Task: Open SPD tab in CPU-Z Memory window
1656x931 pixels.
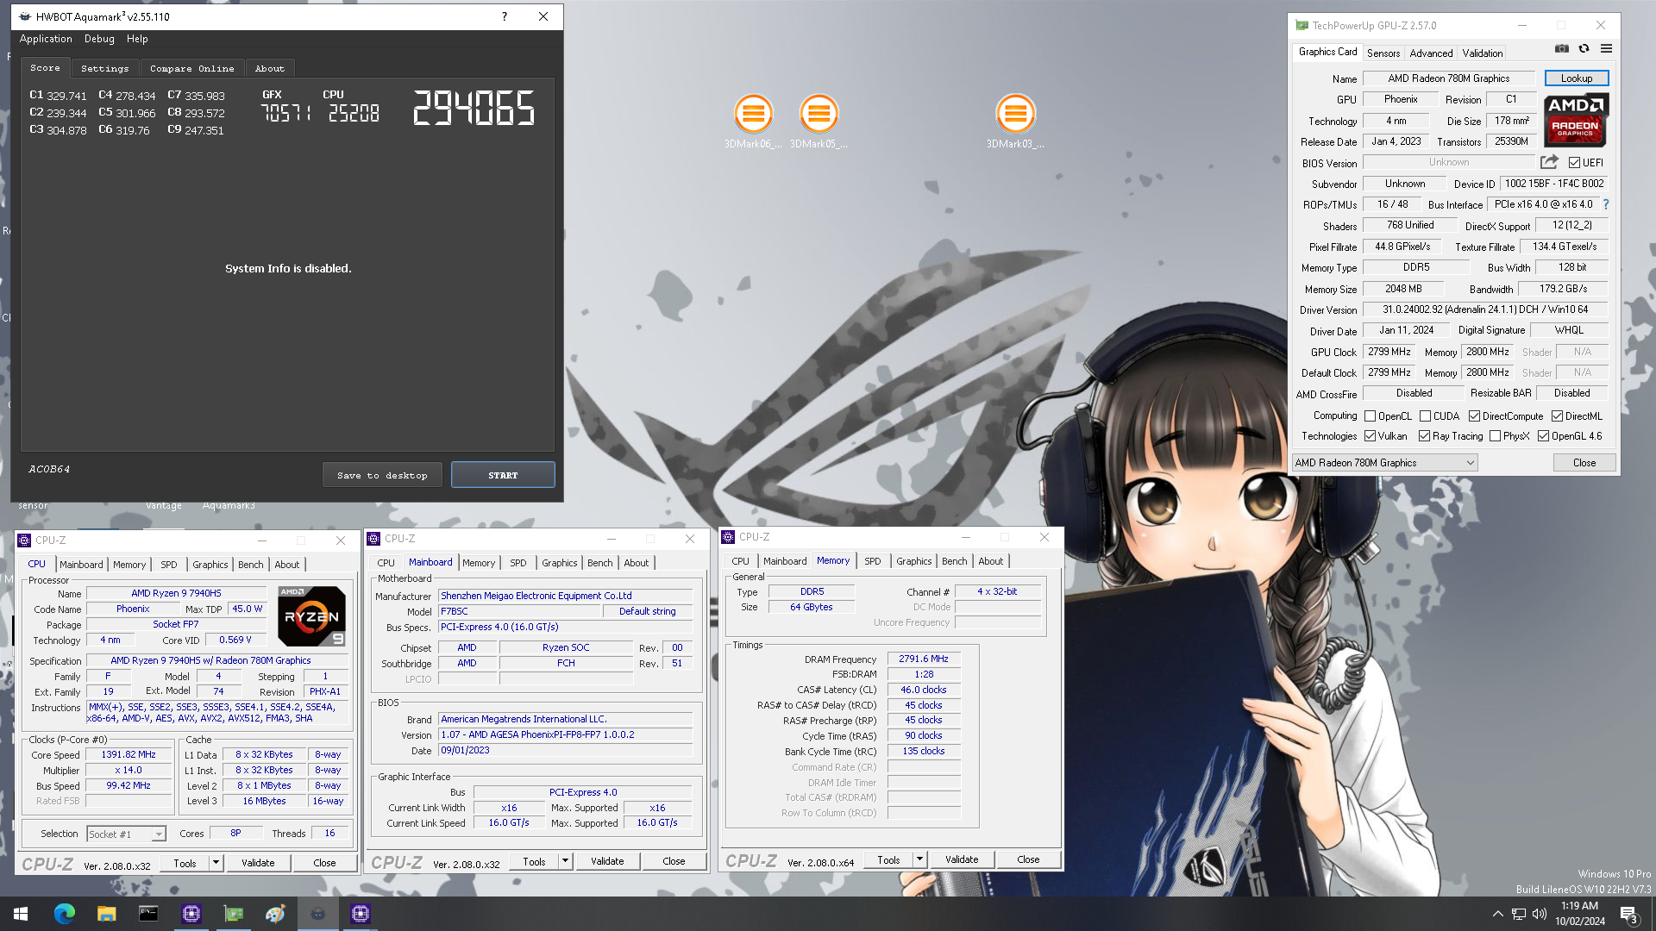Action: pyautogui.click(x=872, y=561)
